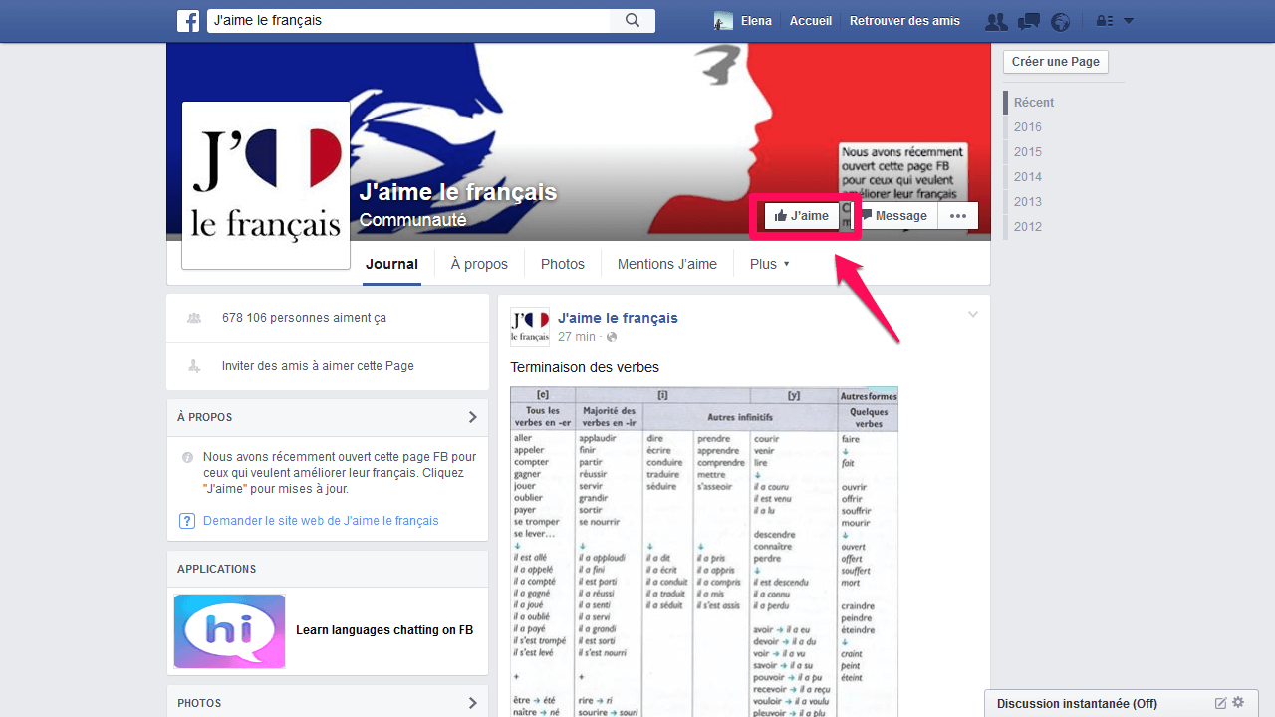The image size is (1275, 717).
Task: Open Demander le site web link
Action: tap(321, 521)
